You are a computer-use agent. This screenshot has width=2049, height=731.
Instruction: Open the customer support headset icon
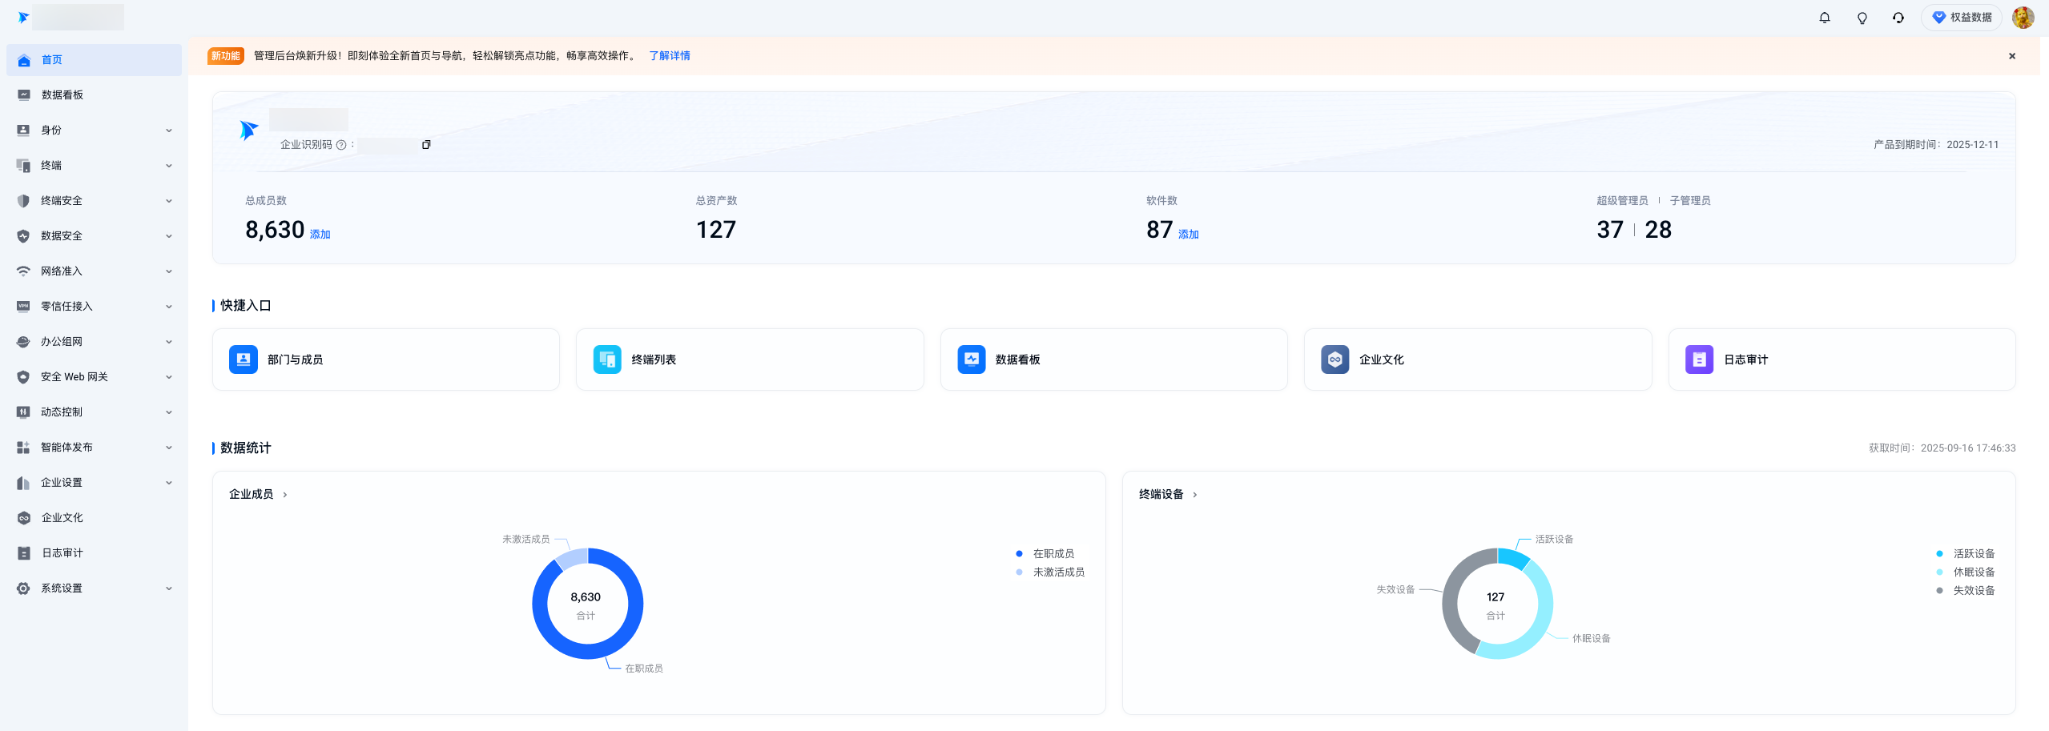[x=1898, y=18]
